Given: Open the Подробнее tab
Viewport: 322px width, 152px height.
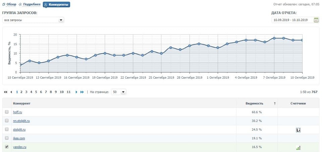Looking at the screenshot, I should [30, 4].
